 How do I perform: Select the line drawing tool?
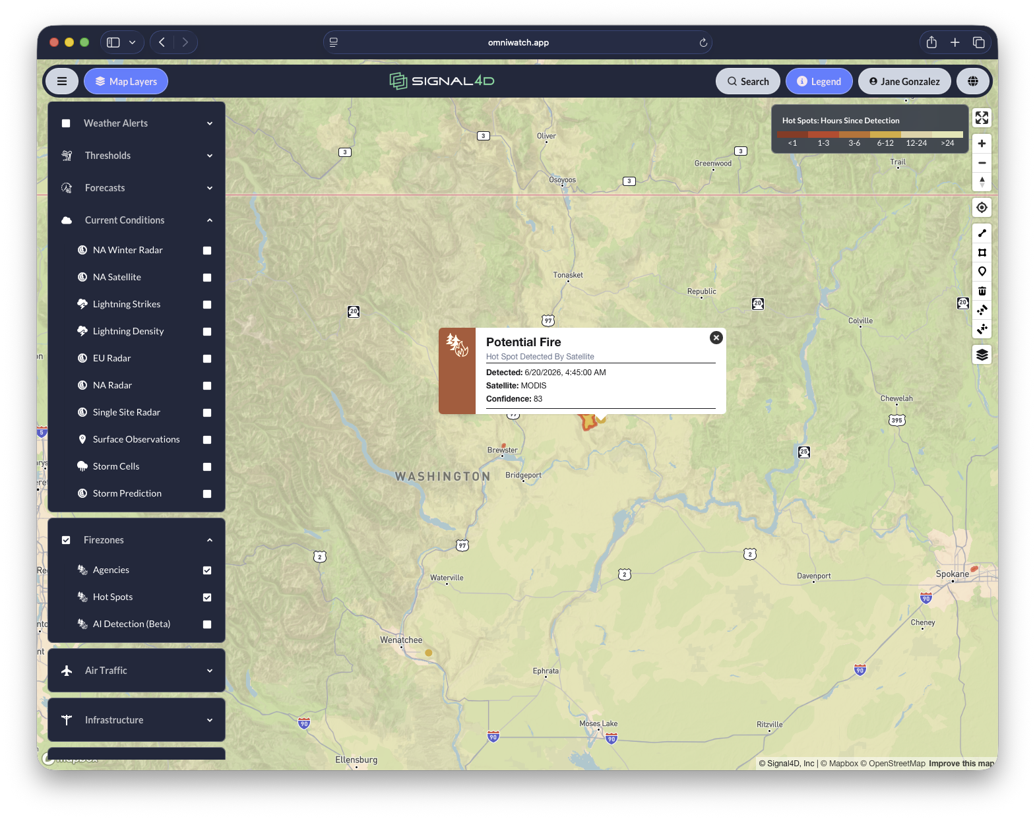[982, 233]
